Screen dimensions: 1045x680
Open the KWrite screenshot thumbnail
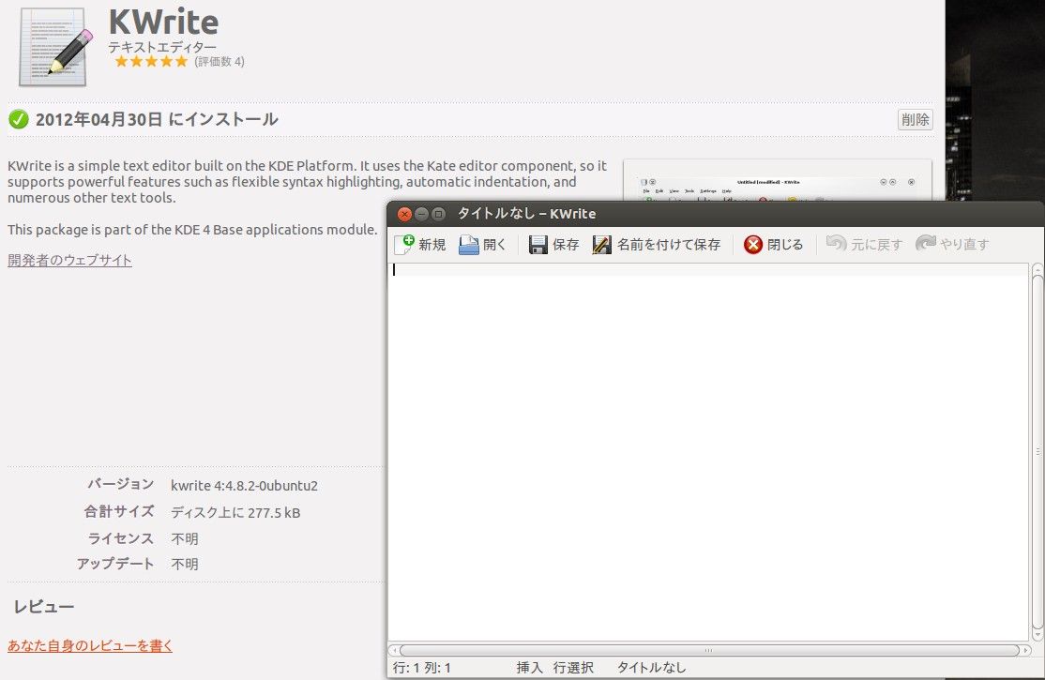pyautogui.click(x=777, y=180)
